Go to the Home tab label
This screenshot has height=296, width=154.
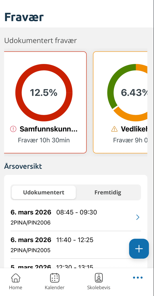click(x=16, y=288)
